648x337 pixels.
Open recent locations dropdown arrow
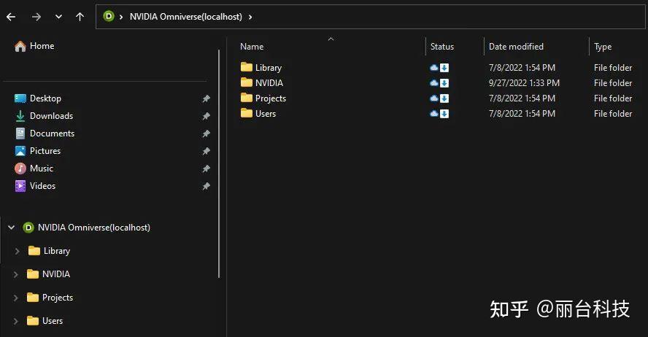(x=58, y=17)
